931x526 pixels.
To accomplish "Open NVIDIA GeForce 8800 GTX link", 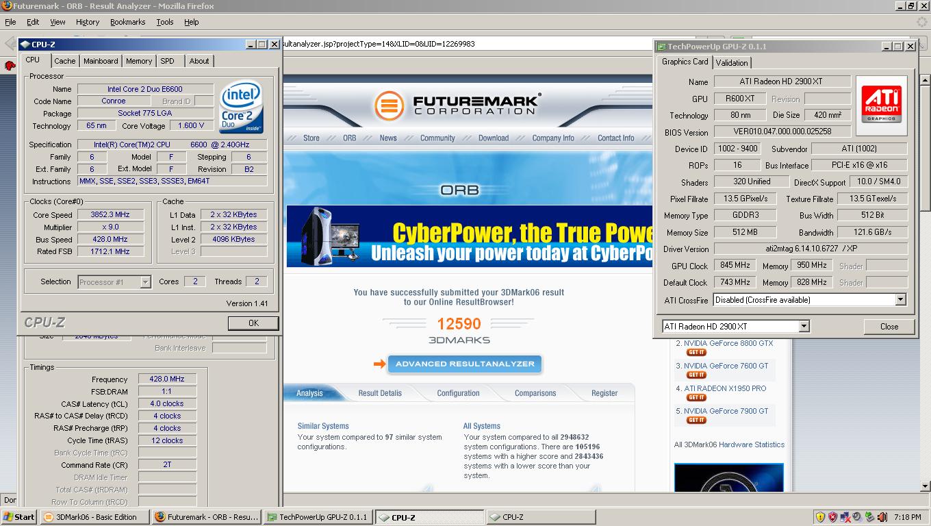I will click(x=728, y=343).
